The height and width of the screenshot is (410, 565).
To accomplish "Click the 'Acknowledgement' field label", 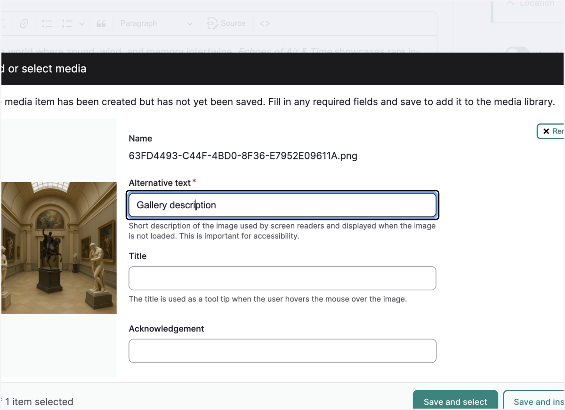I will pos(166,329).
